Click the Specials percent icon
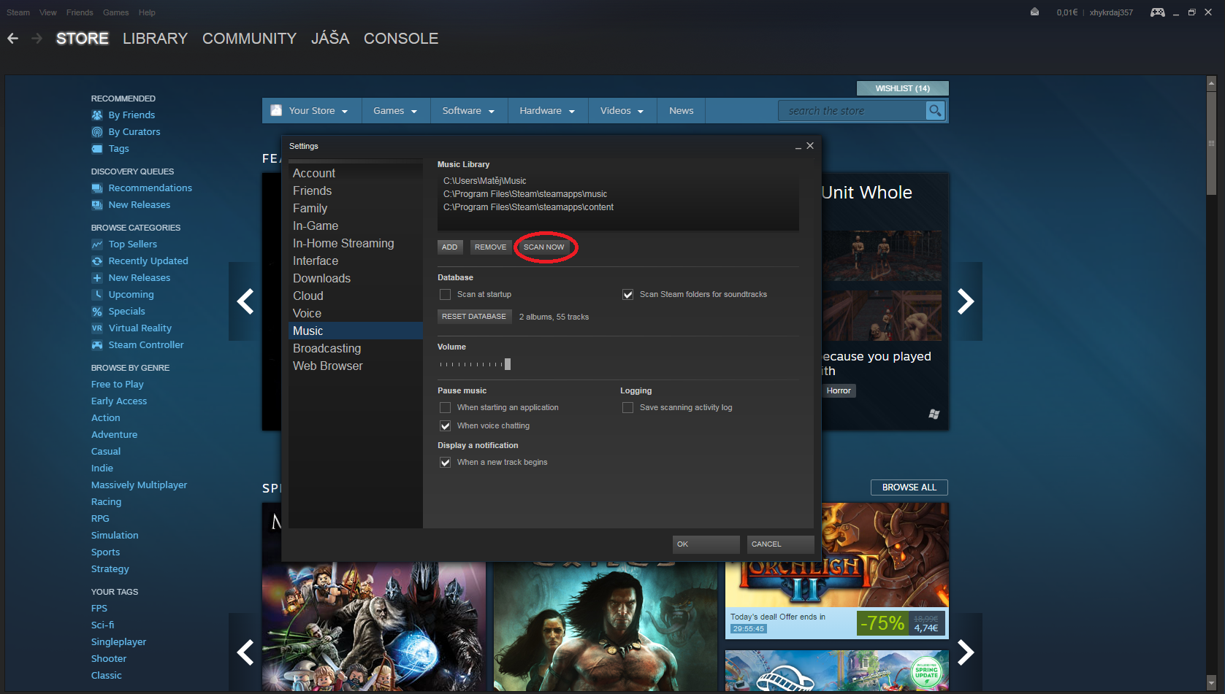The height and width of the screenshot is (694, 1225). [x=97, y=312]
